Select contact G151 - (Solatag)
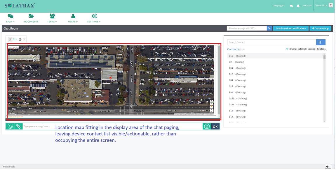The image size is (336, 170). click(275, 98)
